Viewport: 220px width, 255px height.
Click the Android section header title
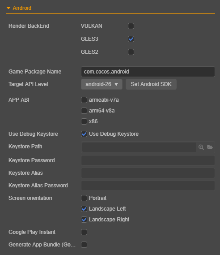[x=22, y=8]
